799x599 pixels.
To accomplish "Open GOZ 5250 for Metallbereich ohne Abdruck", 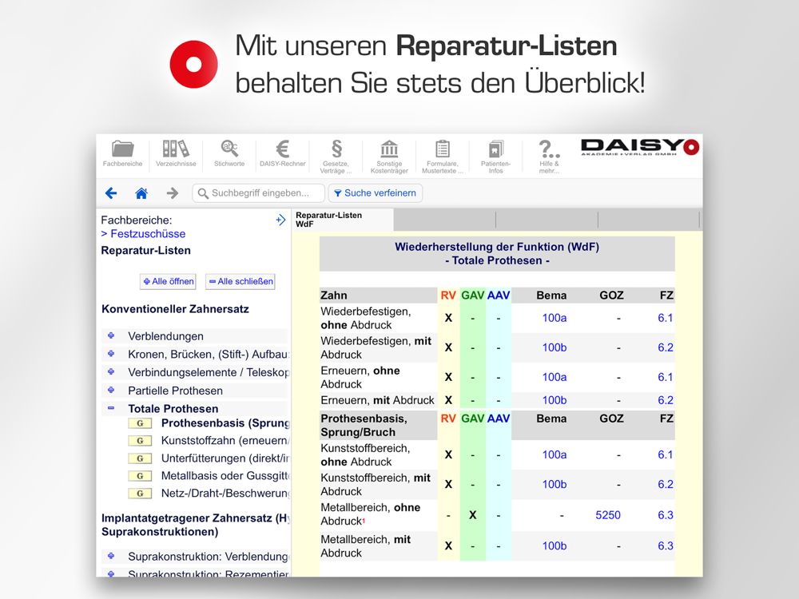I will click(608, 515).
